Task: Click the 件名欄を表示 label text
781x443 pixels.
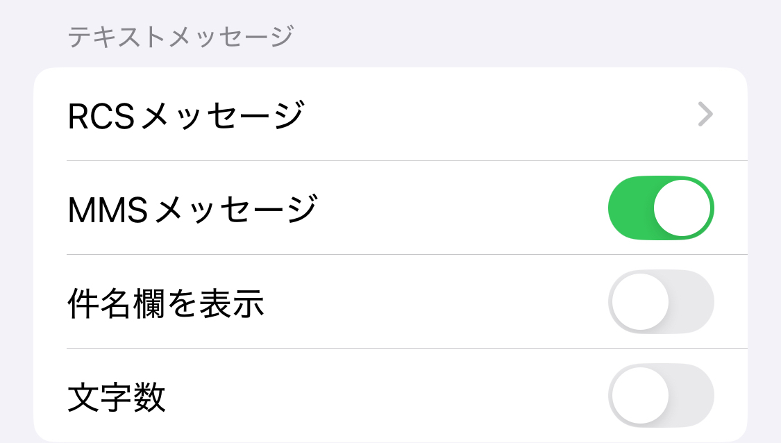Action: coord(166,303)
